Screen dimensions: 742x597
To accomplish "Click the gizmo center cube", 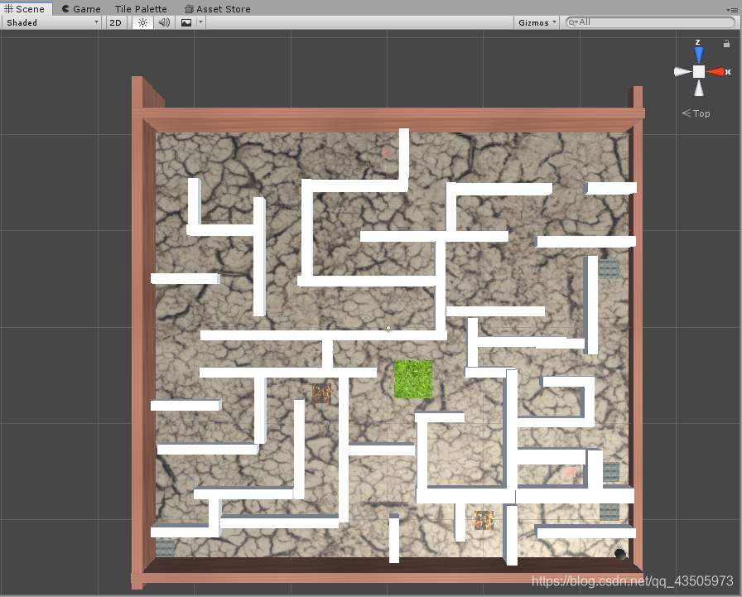I will tap(698, 71).
